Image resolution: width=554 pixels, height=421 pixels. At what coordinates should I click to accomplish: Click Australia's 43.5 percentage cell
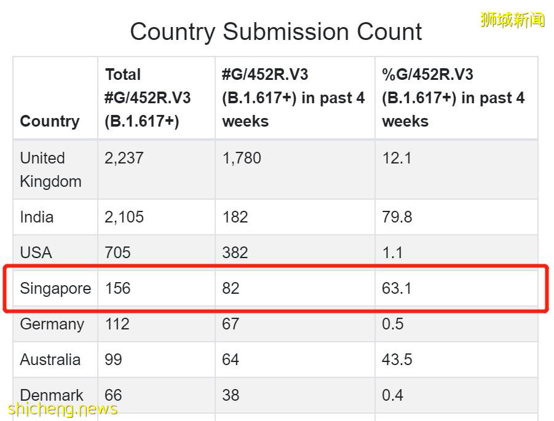(x=397, y=360)
